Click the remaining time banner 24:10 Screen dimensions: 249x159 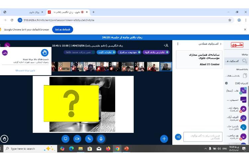(122, 37)
